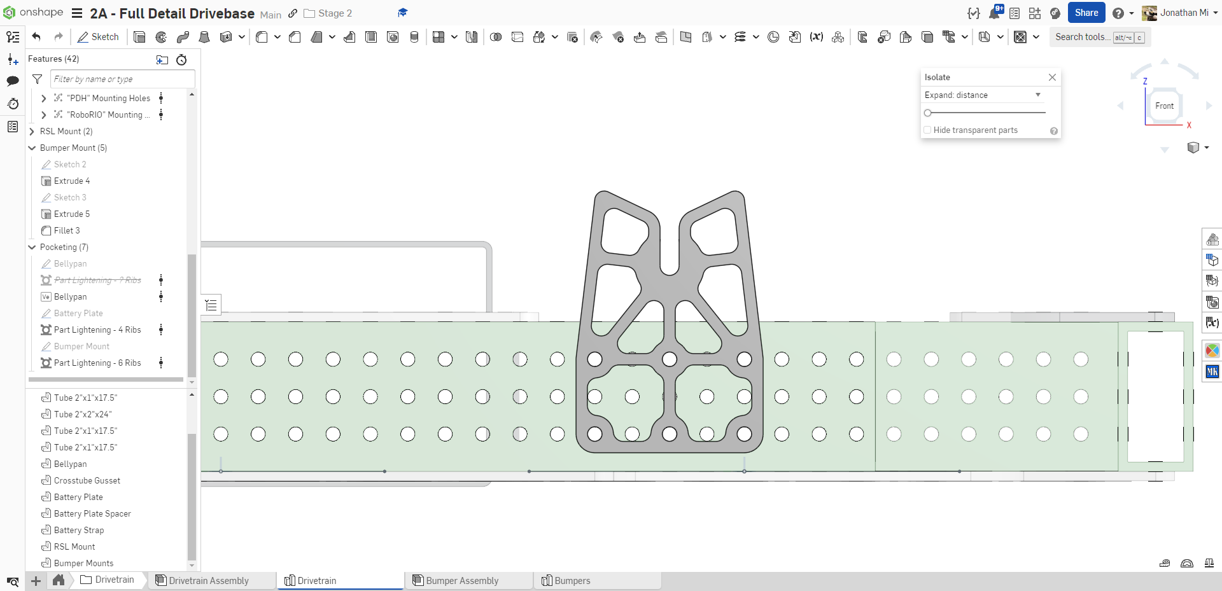Switch to the Drivetrain Assembly tab
Viewport: 1222px width, 591px height.
(209, 580)
